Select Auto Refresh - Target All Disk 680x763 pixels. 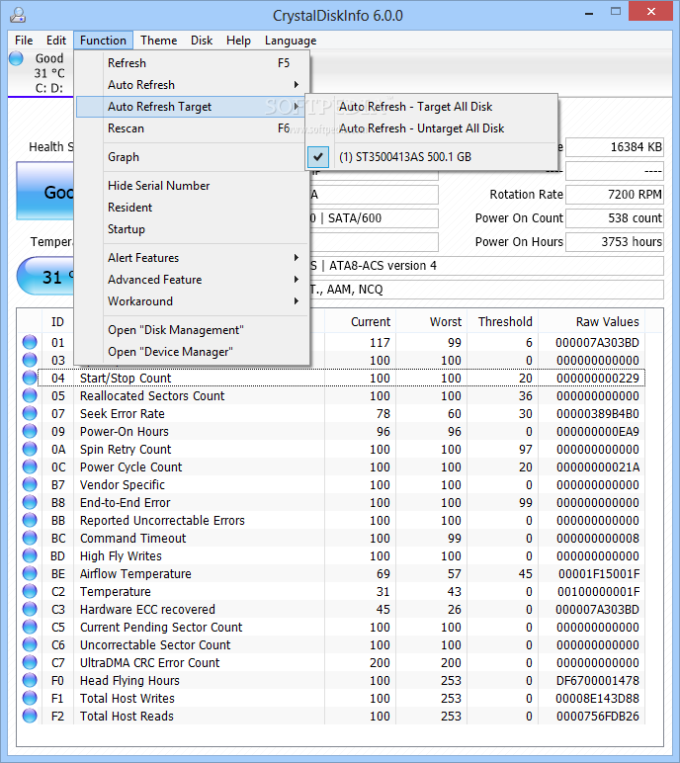(431, 107)
